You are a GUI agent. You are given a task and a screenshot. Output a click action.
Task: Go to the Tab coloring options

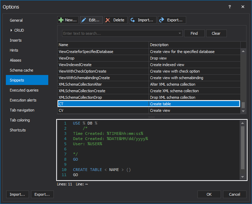(20, 120)
